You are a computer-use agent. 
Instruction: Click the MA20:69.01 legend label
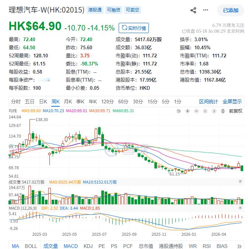(x=77, y=111)
